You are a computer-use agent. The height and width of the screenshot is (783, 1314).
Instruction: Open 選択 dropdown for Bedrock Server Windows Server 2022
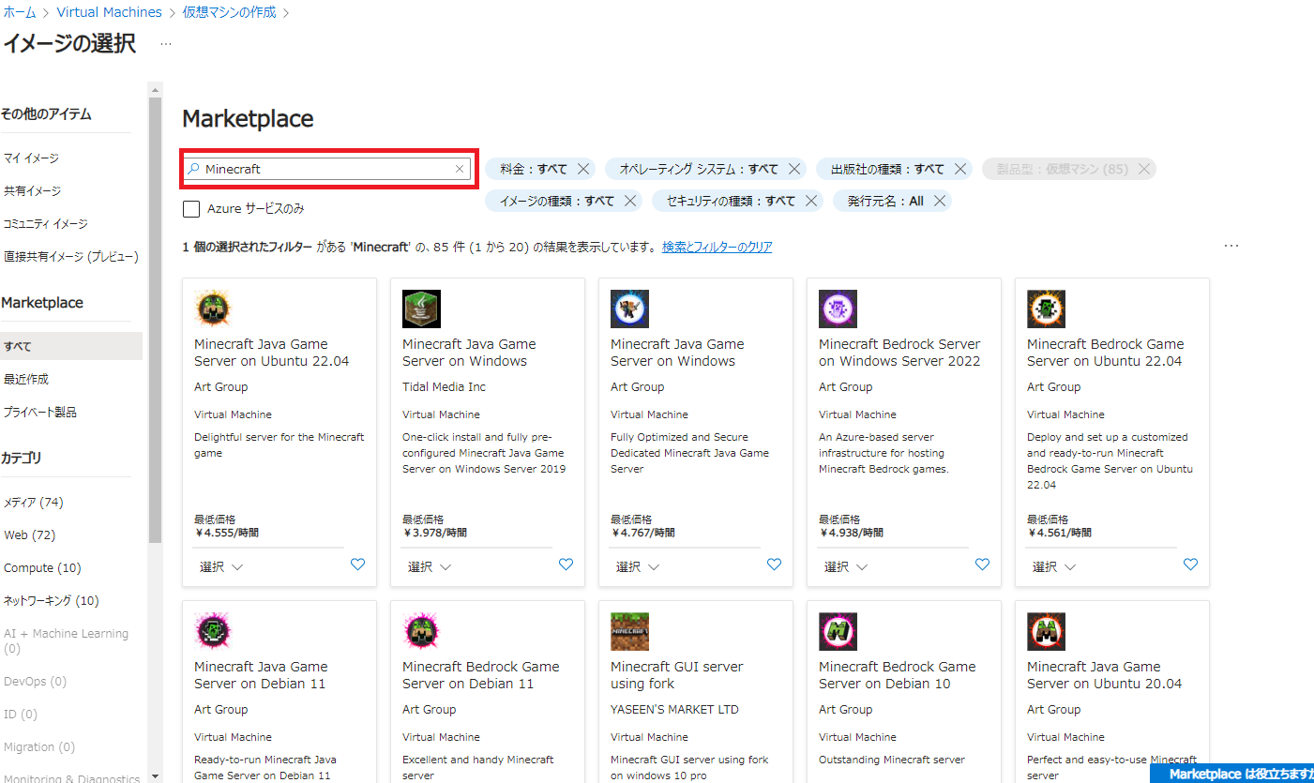click(x=846, y=566)
